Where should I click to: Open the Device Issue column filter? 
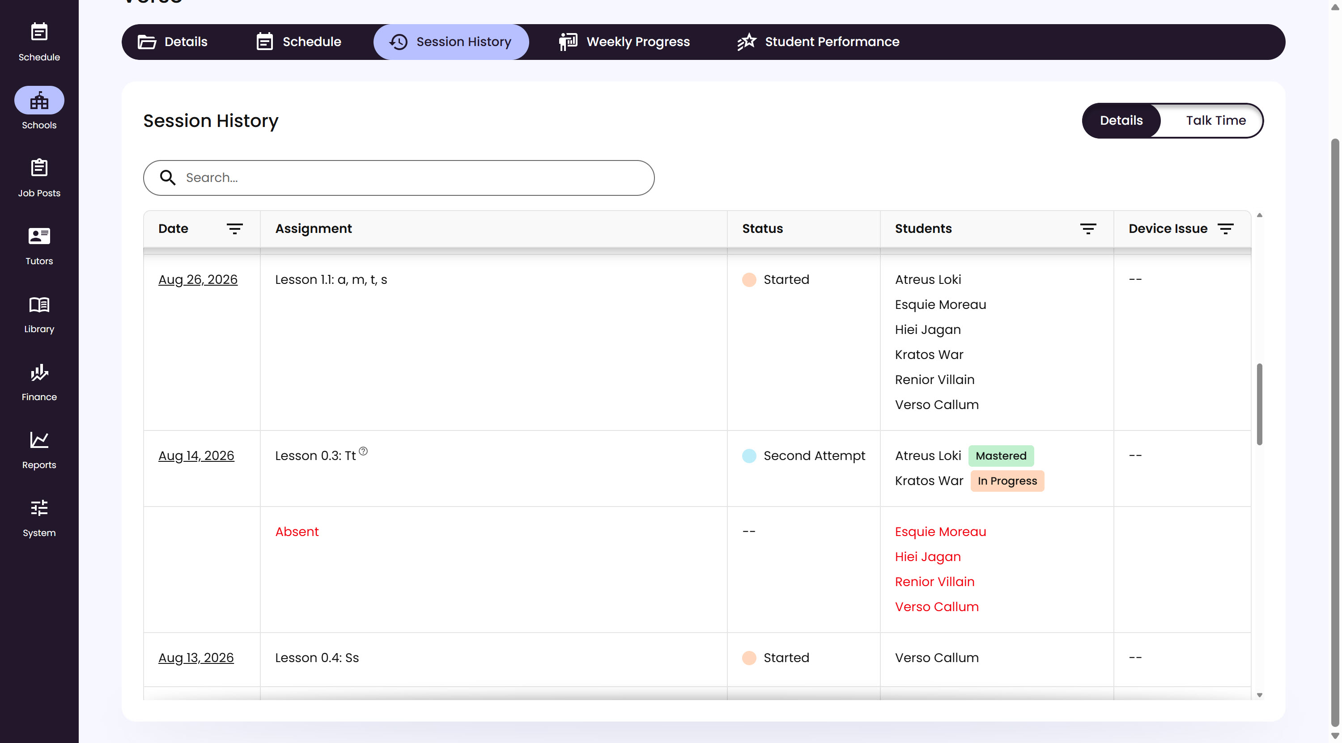pos(1225,228)
